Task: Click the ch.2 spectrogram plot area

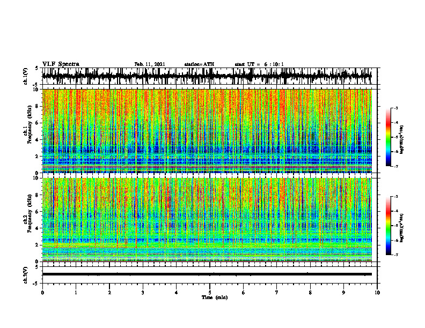Action: point(207,220)
